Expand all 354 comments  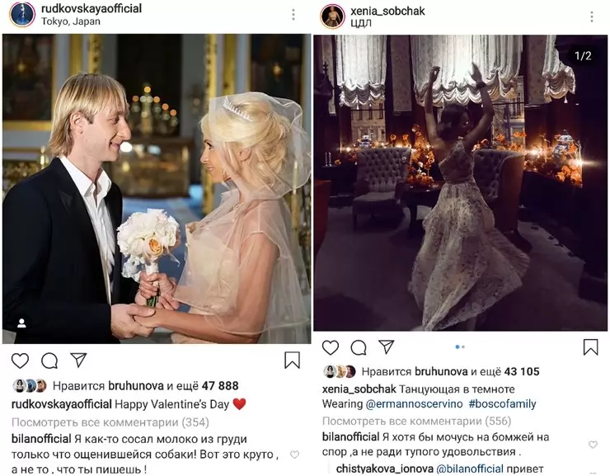point(110,422)
